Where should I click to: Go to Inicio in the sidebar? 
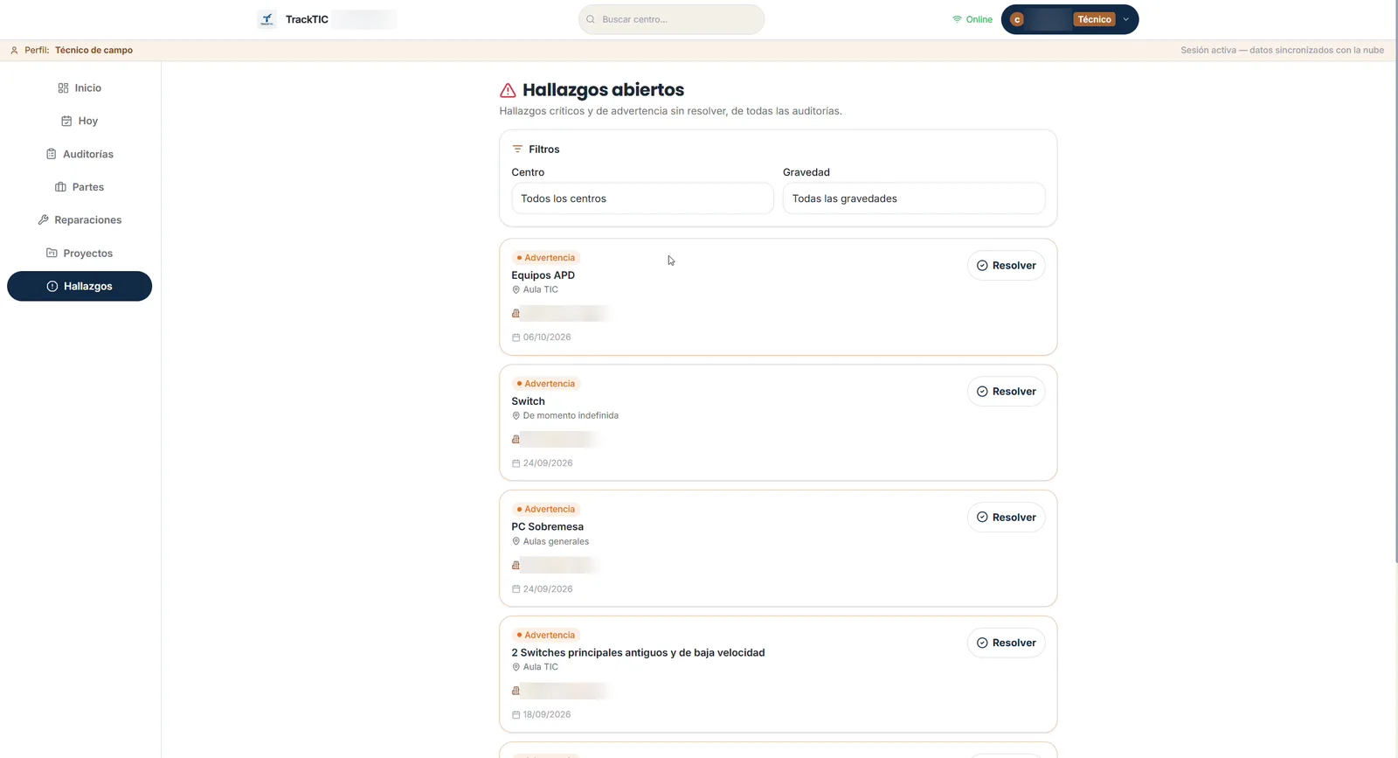click(x=80, y=88)
